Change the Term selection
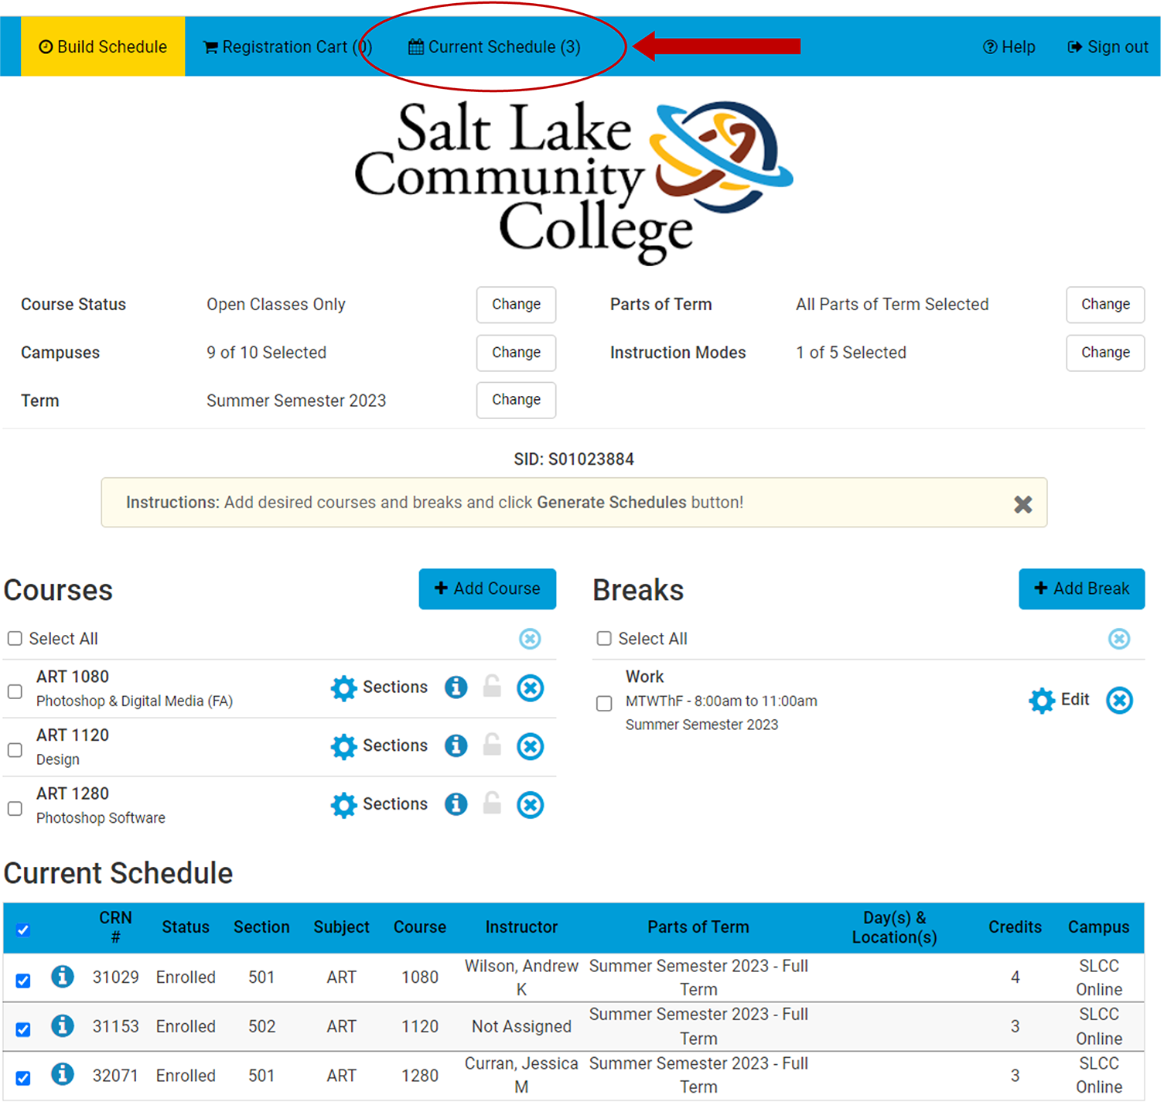This screenshot has width=1164, height=1119. click(x=516, y=401)
